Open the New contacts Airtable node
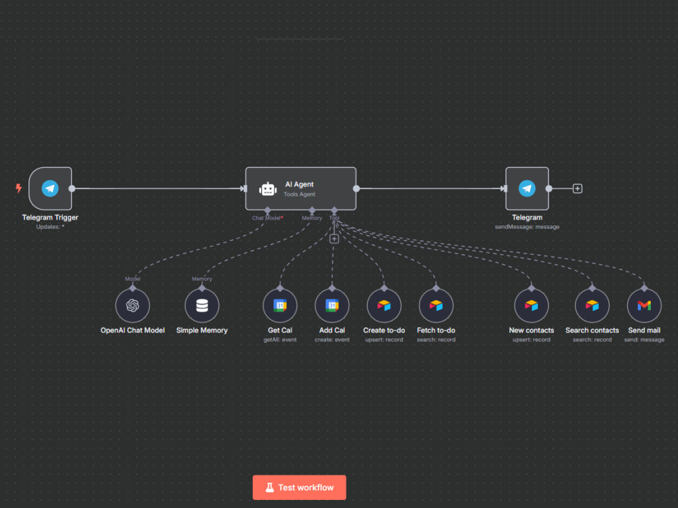The image size is (678, 508). coord(532,305)
